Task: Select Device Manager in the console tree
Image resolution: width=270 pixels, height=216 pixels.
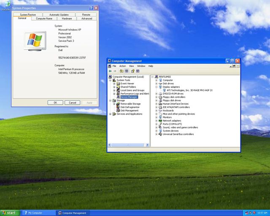Action: pyautogui.click(x=129, y=97)
